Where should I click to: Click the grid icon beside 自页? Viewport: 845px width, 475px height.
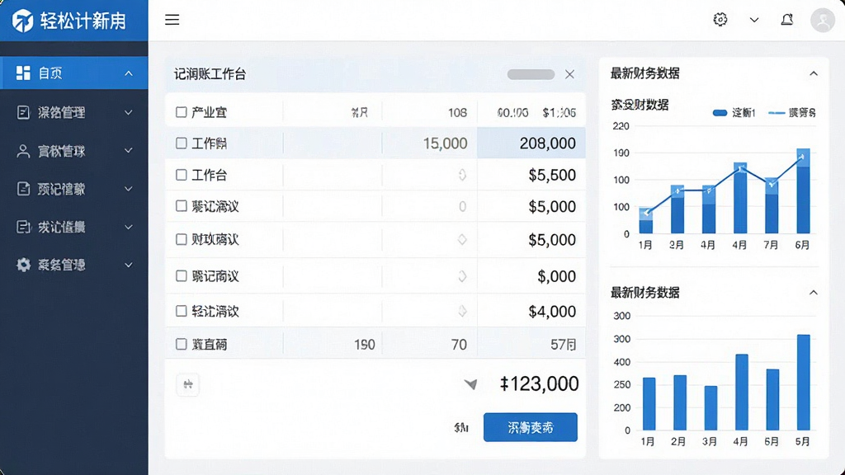[x=23, y=73]
